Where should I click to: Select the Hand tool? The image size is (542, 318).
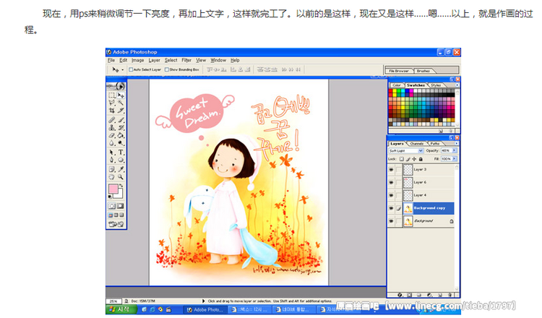tap(111, 177)
